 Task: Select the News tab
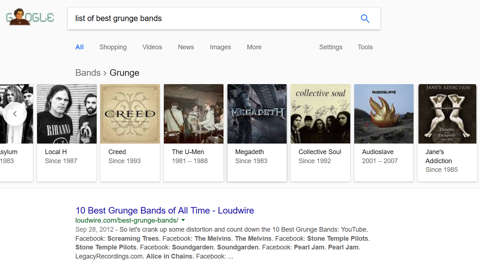[186, 47]
